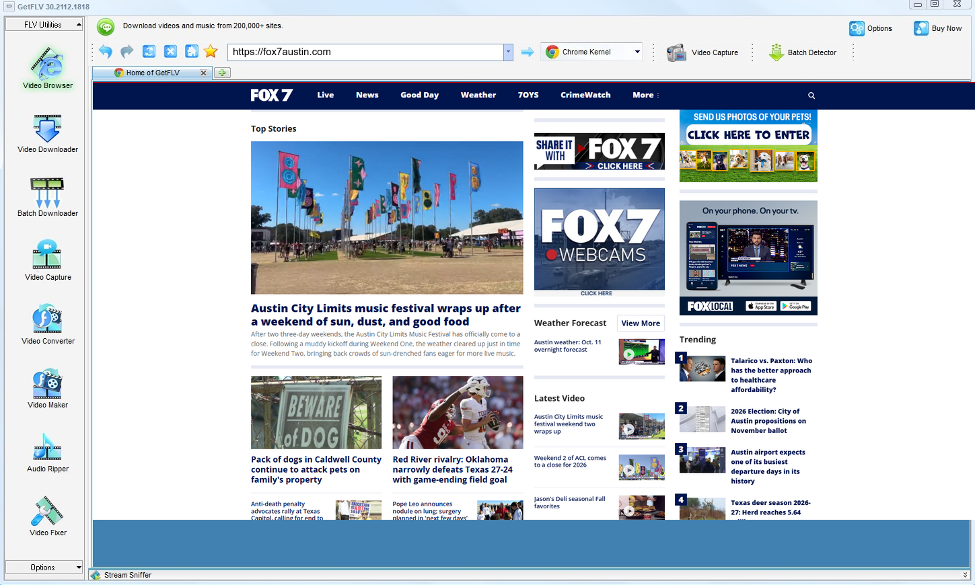Go to the browser home page

[x=192, y=52]
